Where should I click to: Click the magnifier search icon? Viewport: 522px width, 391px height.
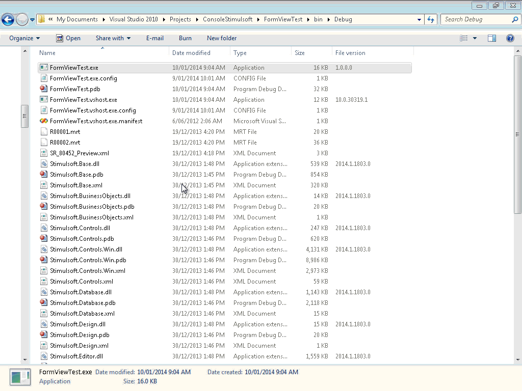(515, 19)
